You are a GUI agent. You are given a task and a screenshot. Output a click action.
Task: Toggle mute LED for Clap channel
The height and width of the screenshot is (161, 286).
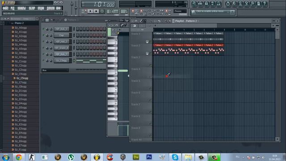tap(44, 35)
